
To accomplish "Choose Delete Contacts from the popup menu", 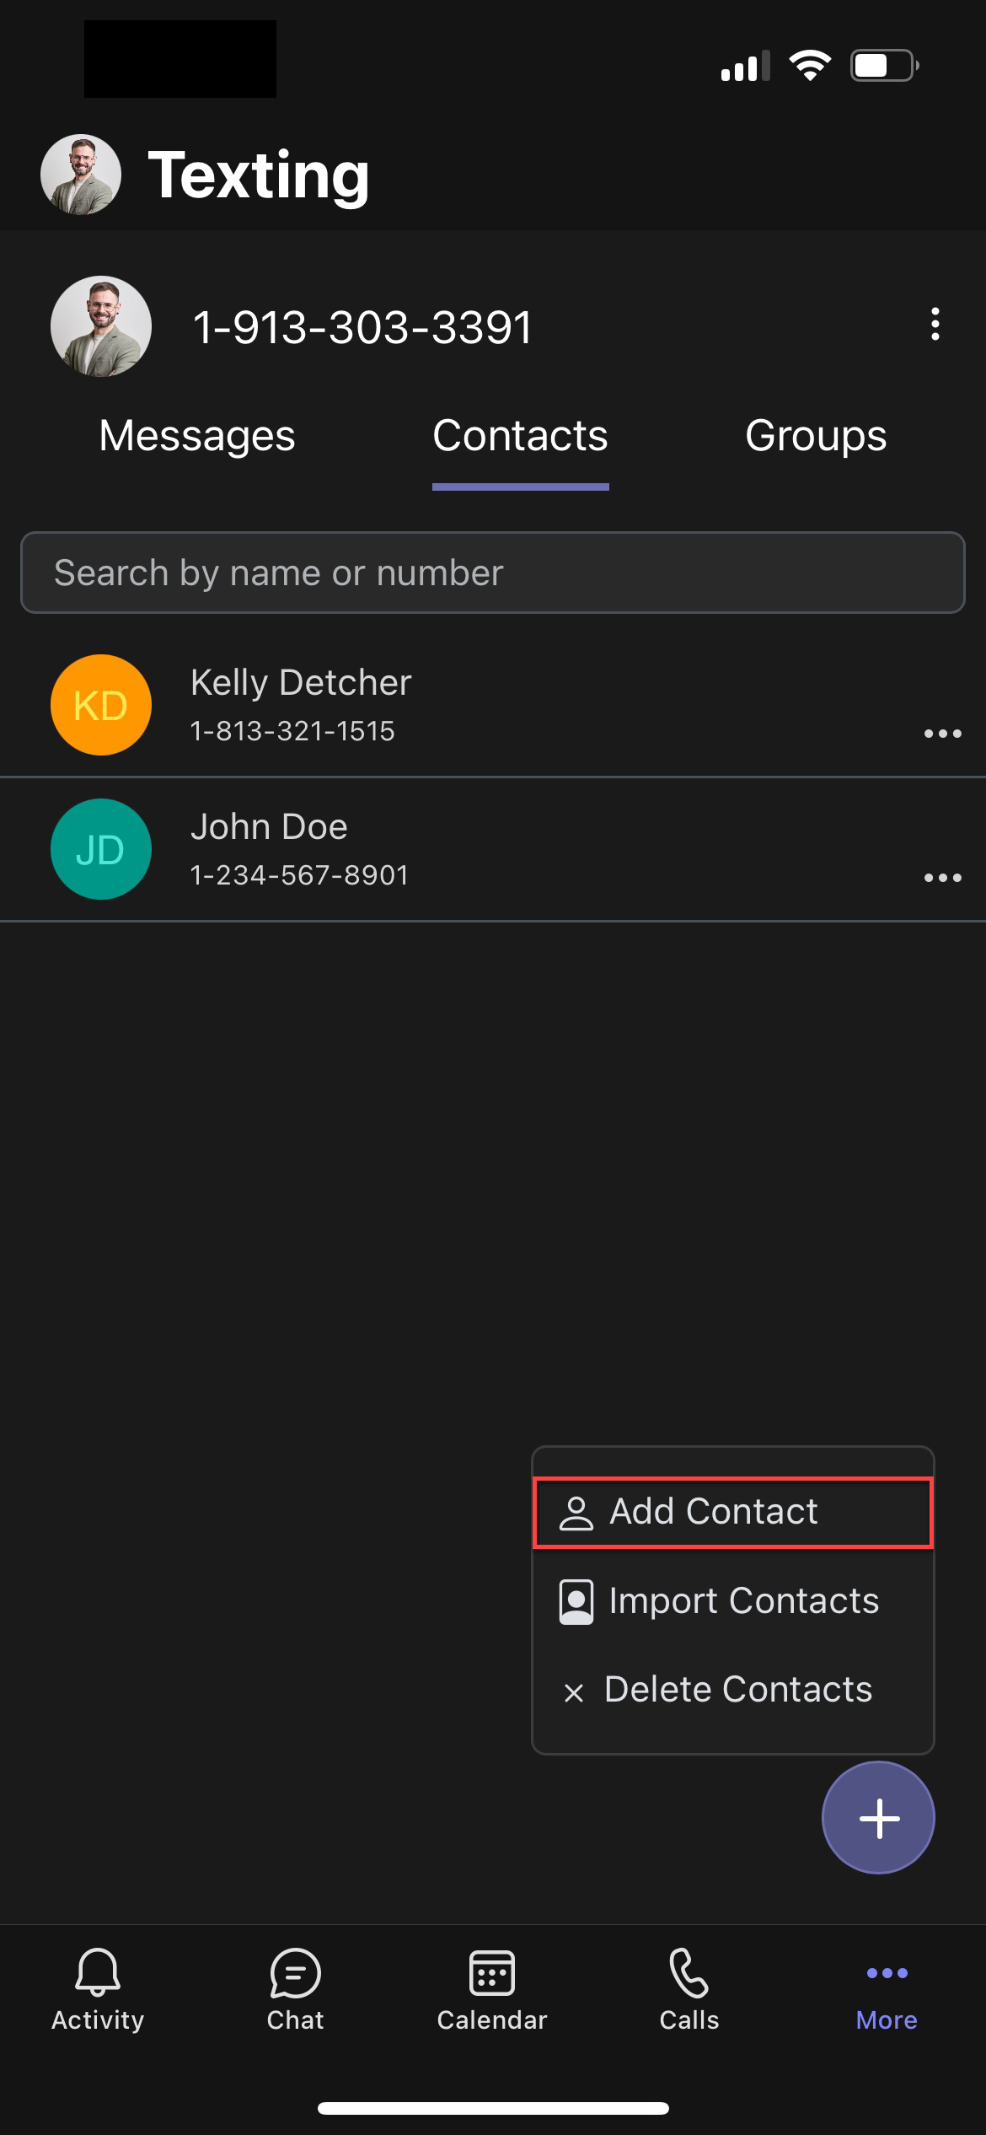I will pos(733,1690).
